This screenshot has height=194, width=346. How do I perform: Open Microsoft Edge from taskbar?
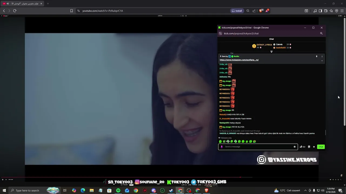point(83,190)
